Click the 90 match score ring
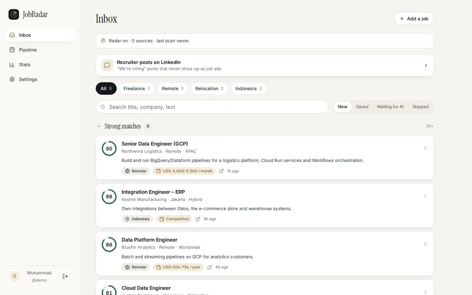 (109, 149)
